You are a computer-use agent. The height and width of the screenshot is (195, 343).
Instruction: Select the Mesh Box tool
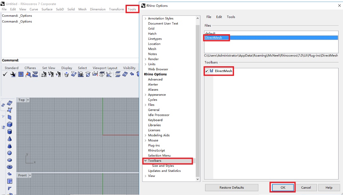pos(10,124)
